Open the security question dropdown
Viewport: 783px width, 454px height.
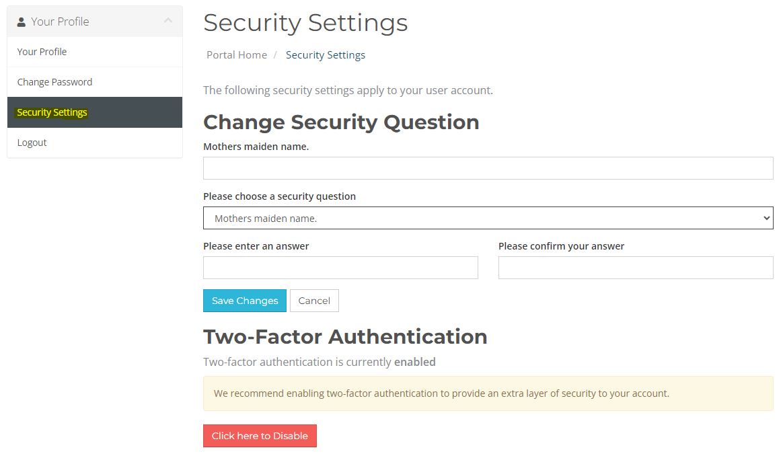(x=488, y=219)
